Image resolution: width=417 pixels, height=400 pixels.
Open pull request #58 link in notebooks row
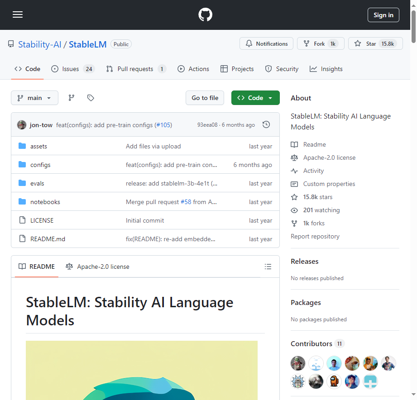(186, 202)
